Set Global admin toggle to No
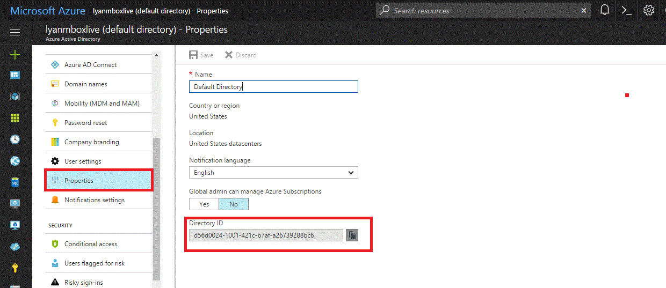 pos(234,204)
